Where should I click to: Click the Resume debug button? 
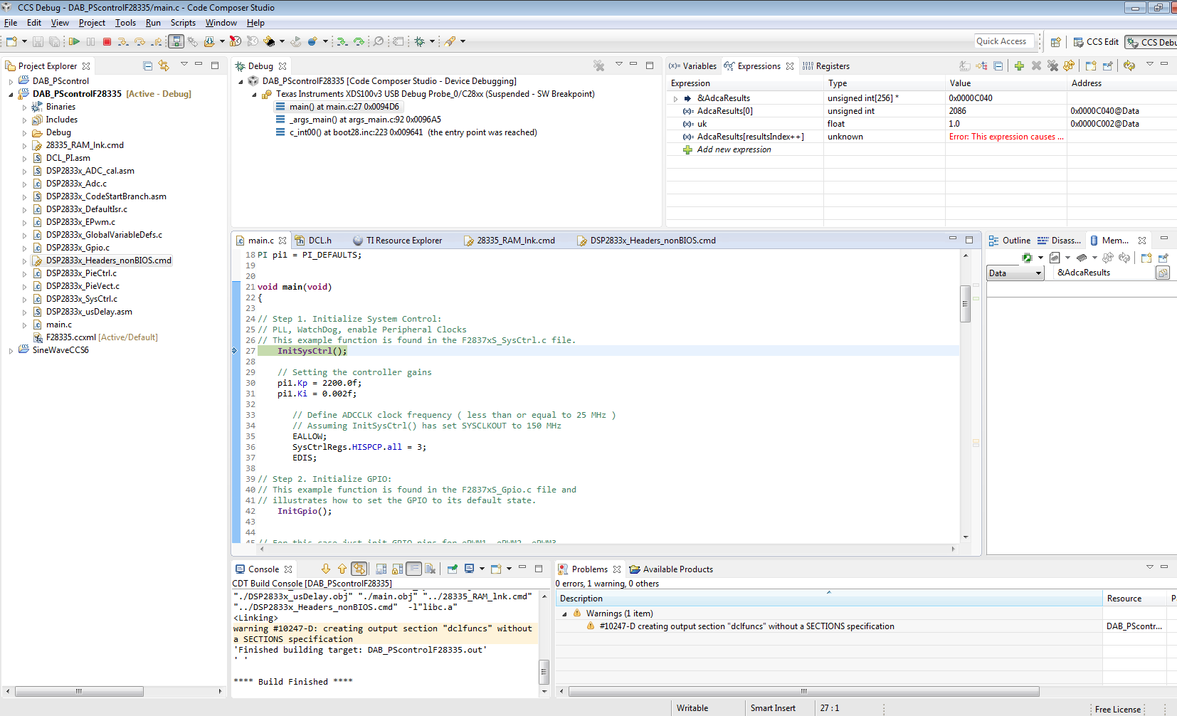click(x=74, y=42)
